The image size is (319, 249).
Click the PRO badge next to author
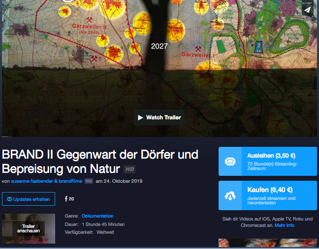click(89, 181)
